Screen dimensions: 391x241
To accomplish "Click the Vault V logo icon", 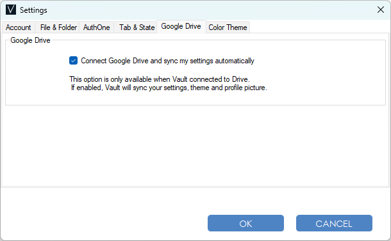I will (11, 10).
